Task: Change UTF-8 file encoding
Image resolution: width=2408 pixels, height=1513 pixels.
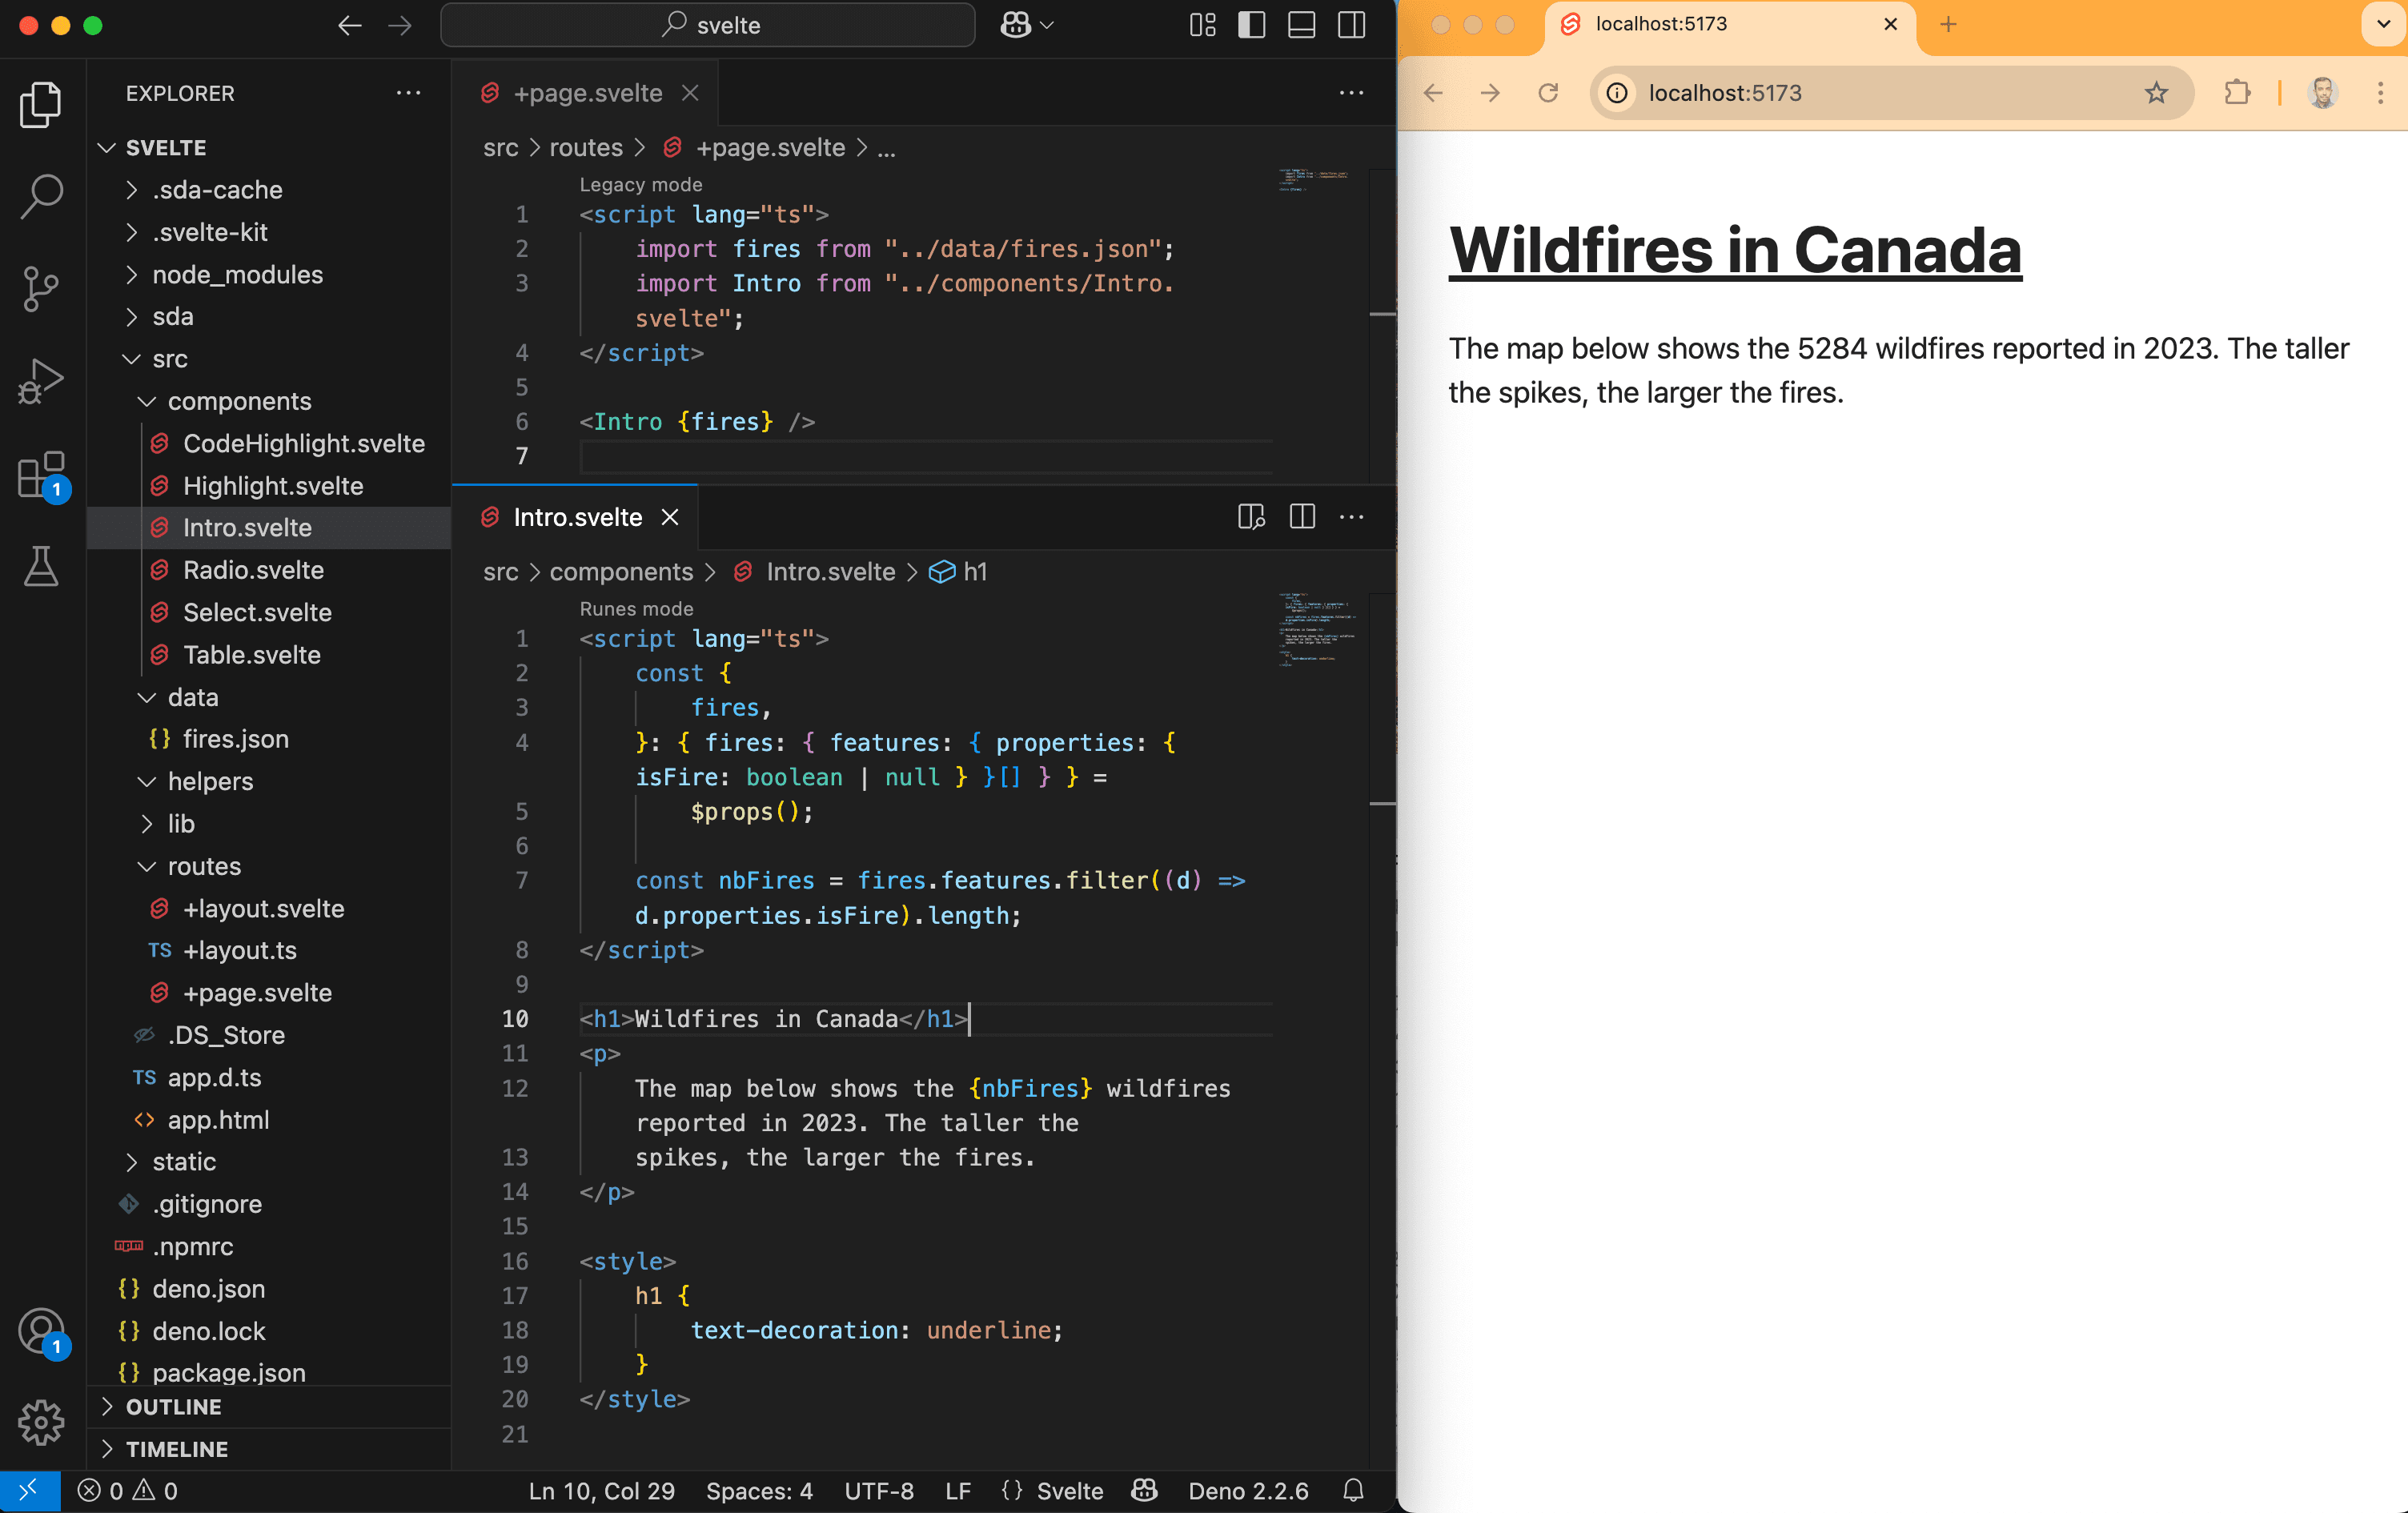Action: [x=879, y=1491]
